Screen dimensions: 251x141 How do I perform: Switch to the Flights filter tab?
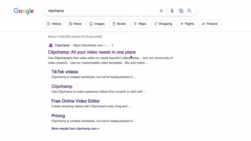(187, 23)
